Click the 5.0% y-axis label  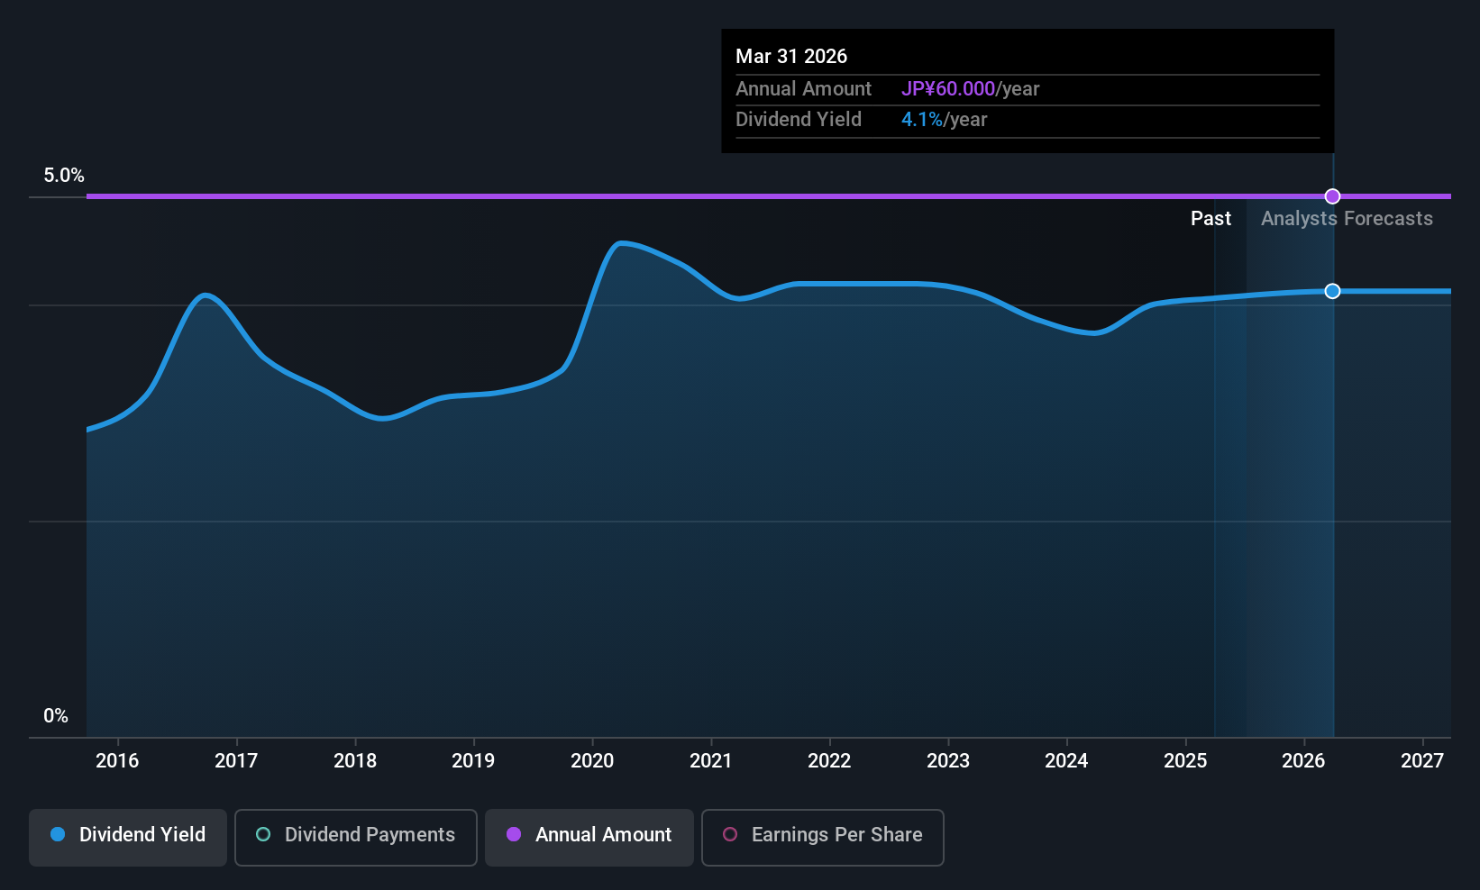[64, 176]
